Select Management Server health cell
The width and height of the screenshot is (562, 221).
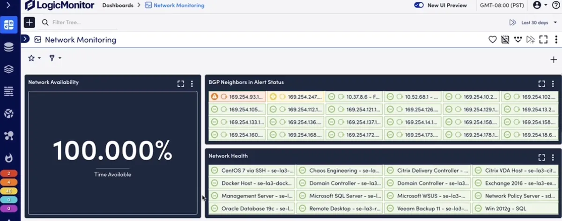[x=252, y=196]
